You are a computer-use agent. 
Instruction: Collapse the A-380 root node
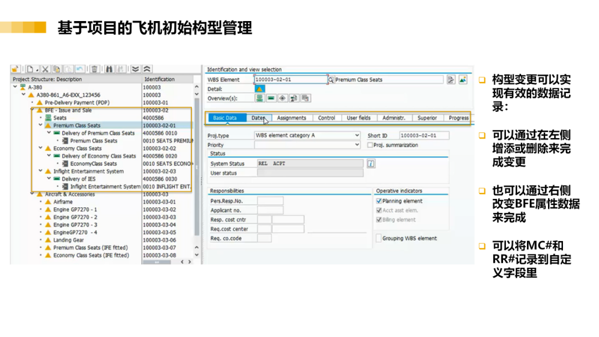16,87
